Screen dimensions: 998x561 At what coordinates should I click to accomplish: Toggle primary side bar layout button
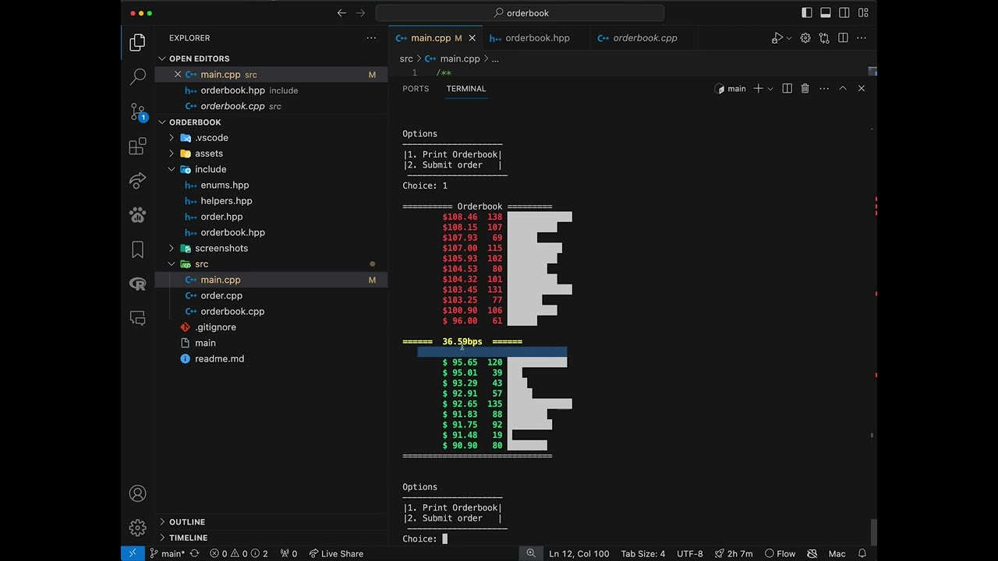coord(807,12)
